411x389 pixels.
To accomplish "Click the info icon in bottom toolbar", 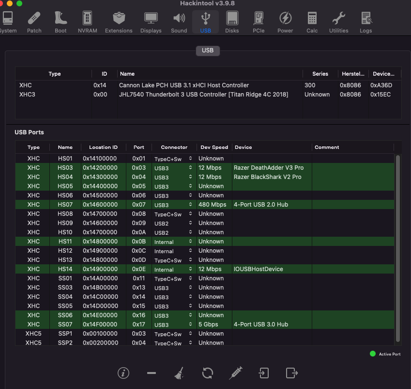I will click(123, 373).
